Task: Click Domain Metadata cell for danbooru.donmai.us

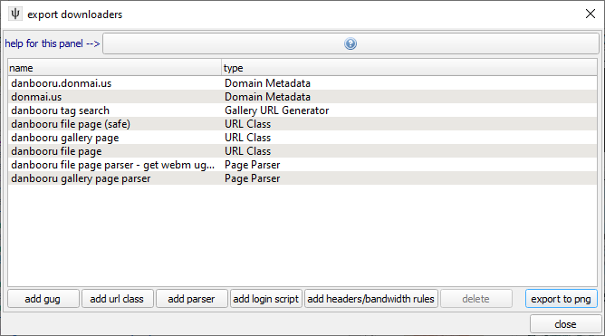Action: pos(267,83)
